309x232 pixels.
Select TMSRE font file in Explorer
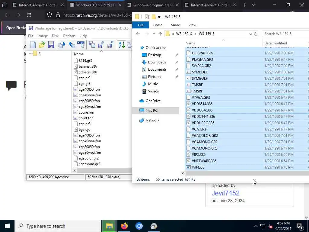tap(197, 85)
